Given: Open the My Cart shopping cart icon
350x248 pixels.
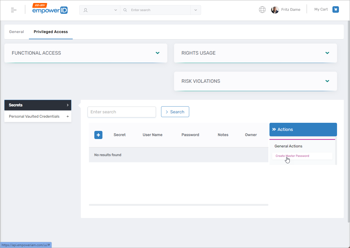Looking at the screenshot, I should pos(335,9).
